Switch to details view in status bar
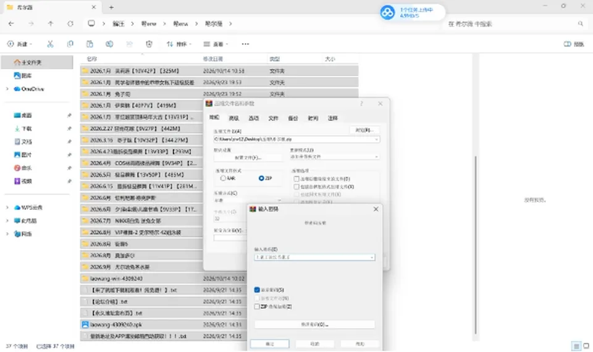This screenshot has height=352, width=593. pyautogui.click(x=576, y=346)
